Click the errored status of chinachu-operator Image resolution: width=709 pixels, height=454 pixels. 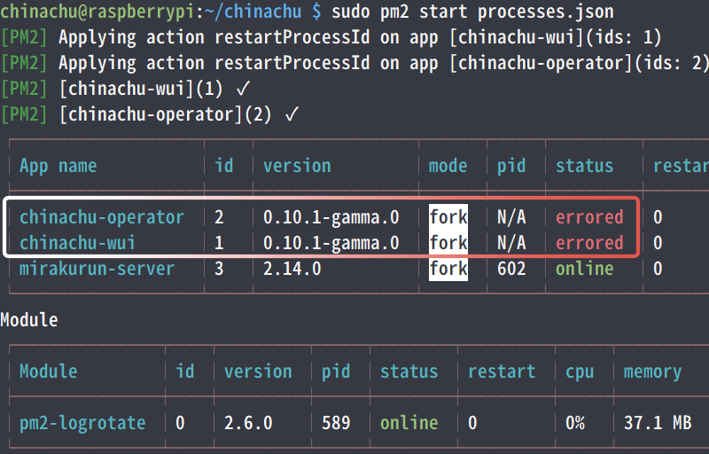click(589, 217)
